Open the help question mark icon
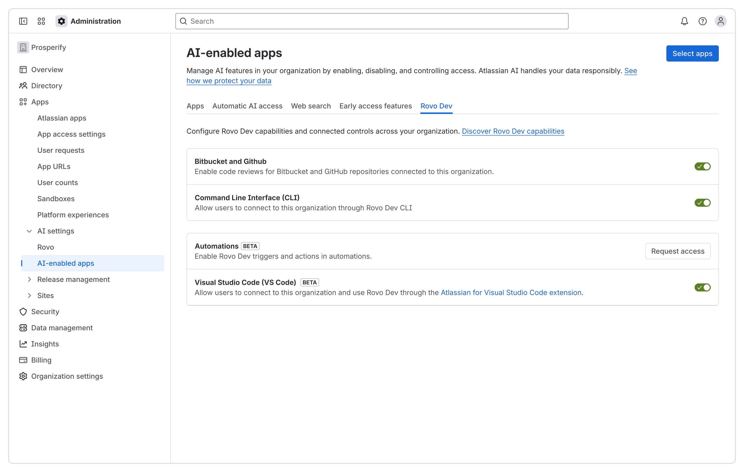Image resolution: width=744 pixels, height=472 pixels. [x=702, y=21]
